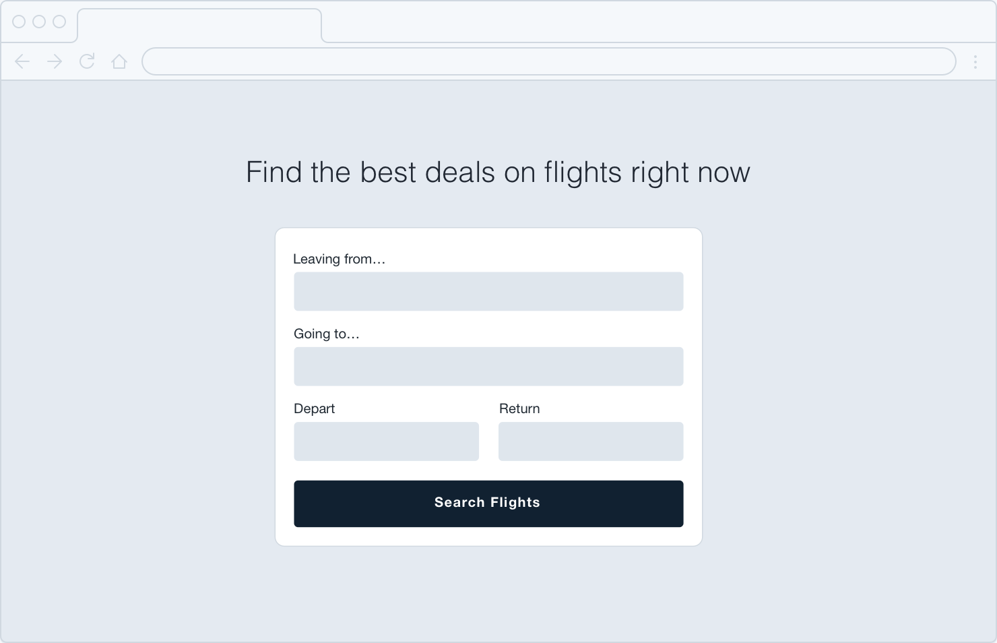Click the "Going to…" label text
The width and height of the screenshot is (997, 643).
pos(326,334)
